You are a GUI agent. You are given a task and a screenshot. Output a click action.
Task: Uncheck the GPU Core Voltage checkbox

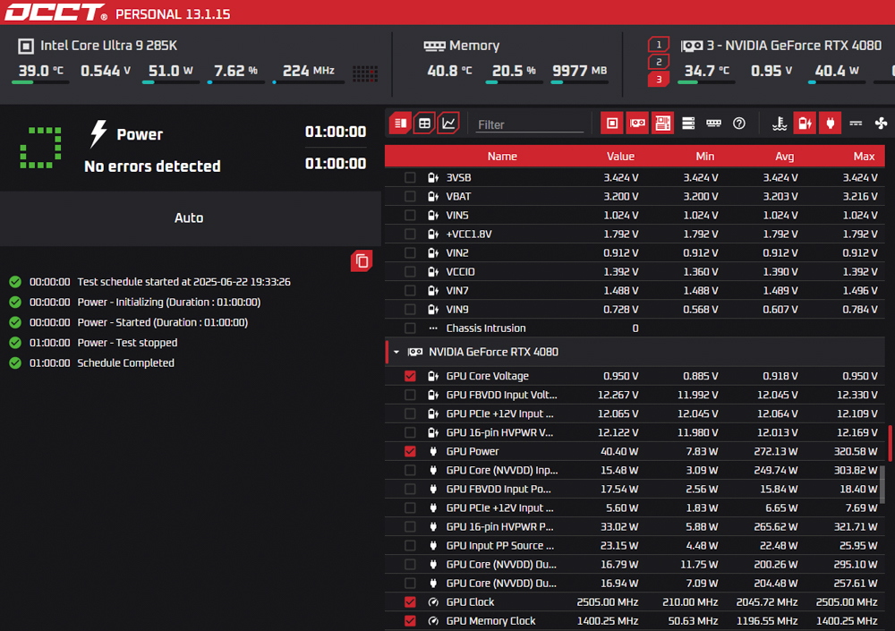point(410,376)
